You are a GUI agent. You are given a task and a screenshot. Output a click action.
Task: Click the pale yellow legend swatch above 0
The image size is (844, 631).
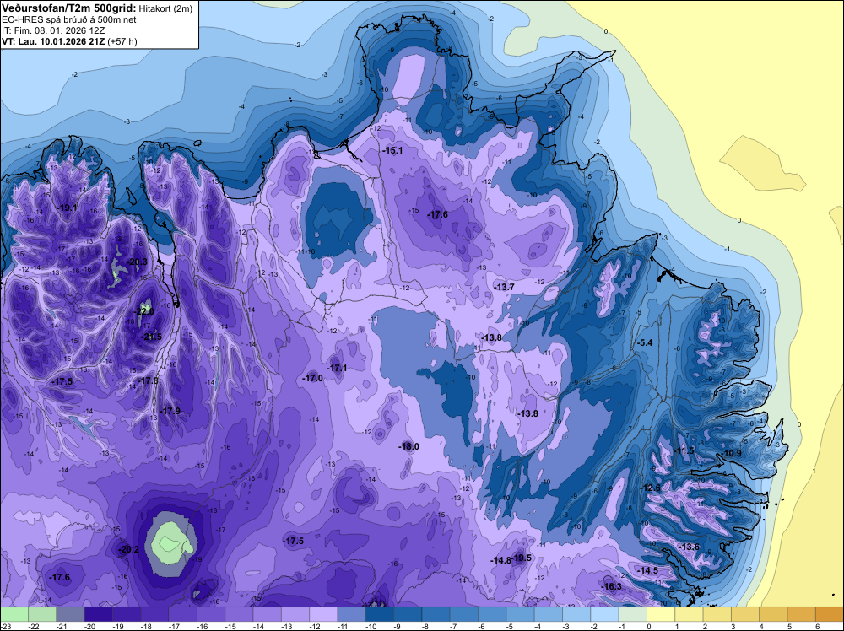point(661,614)
